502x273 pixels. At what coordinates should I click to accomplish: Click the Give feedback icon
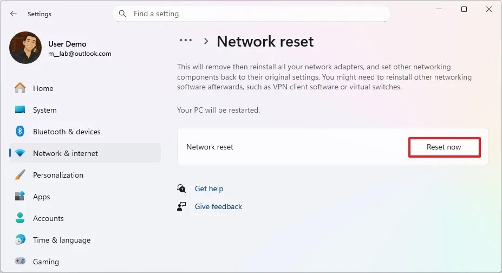pyautogui.click(x=181, y=206)
